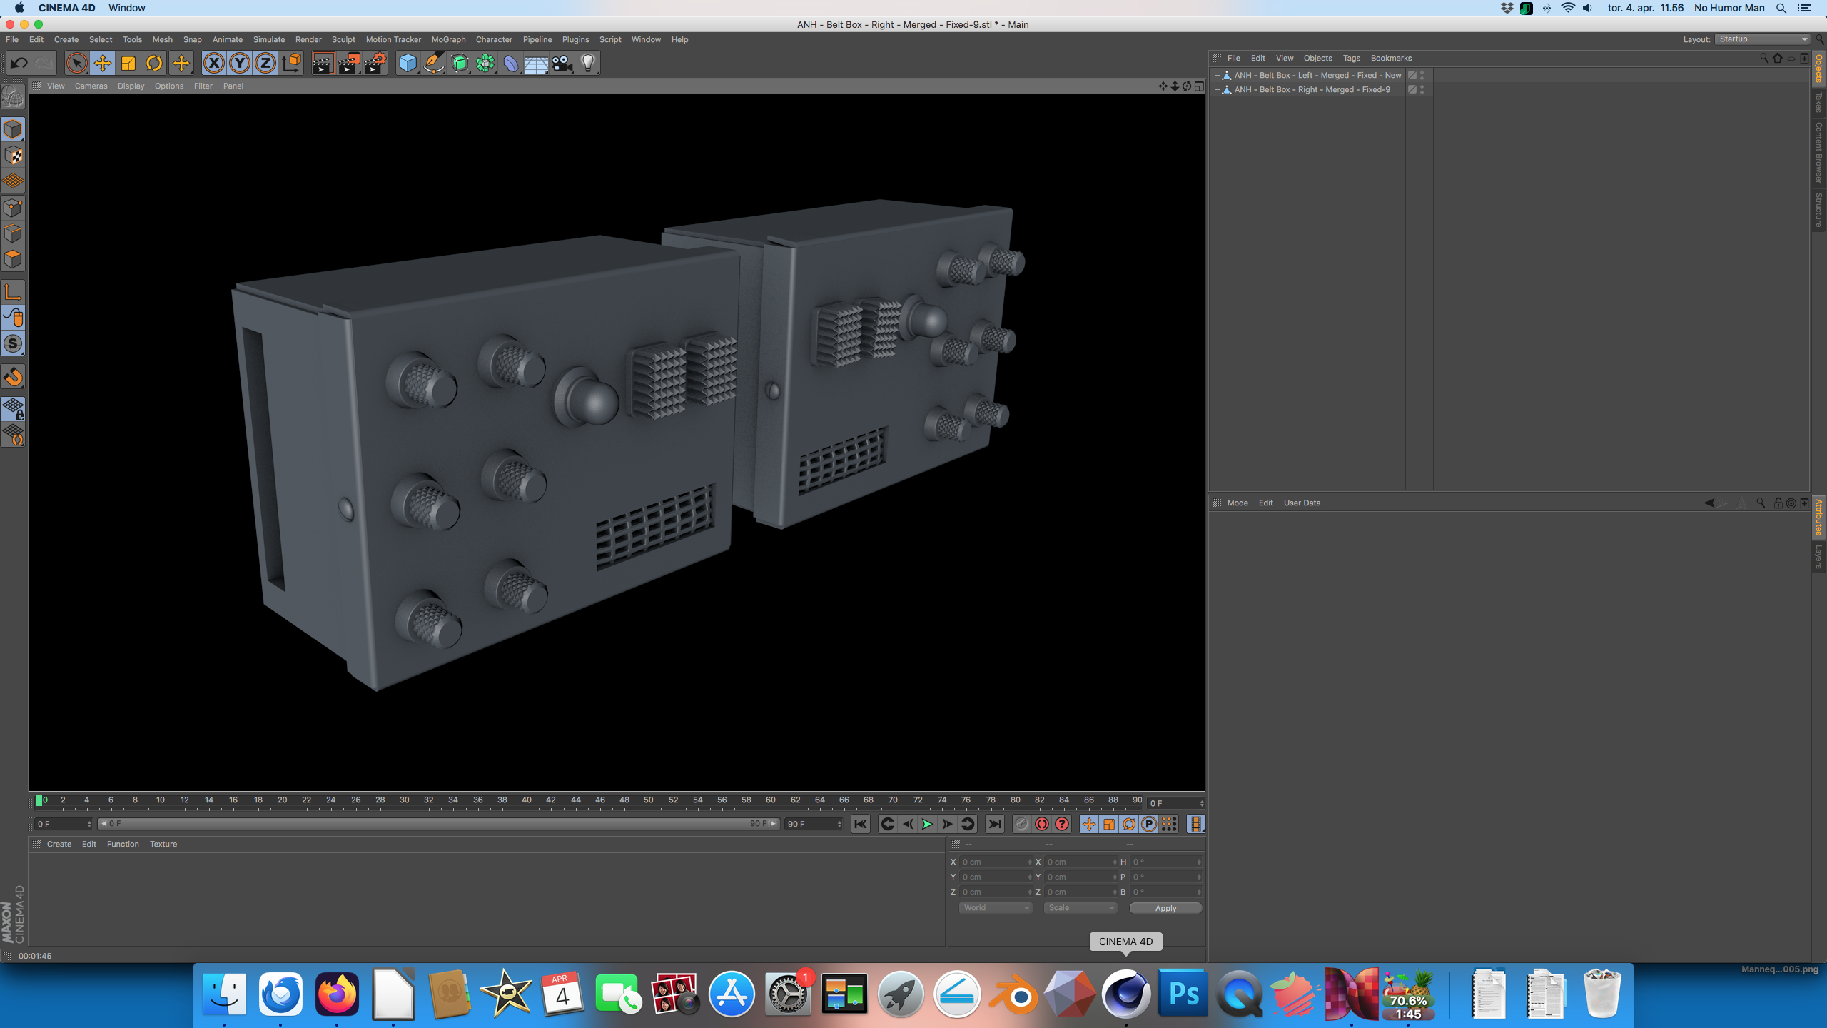Image resolution: width=1827 pixels, height=1028 pixels.
Task: Open the coordinate system cube icon
Action: point(291,63)
